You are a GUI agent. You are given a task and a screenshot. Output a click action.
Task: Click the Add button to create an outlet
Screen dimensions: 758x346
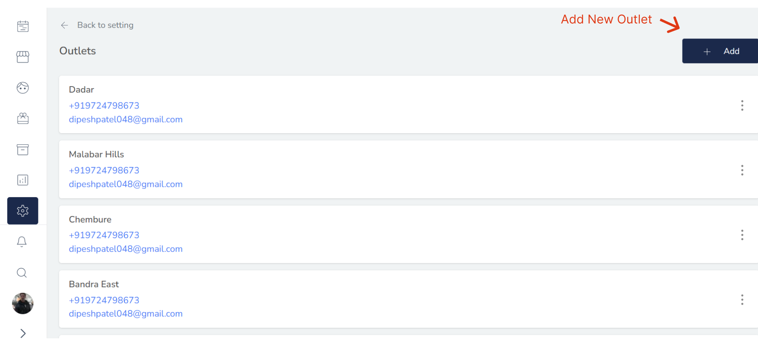(725, 51)
